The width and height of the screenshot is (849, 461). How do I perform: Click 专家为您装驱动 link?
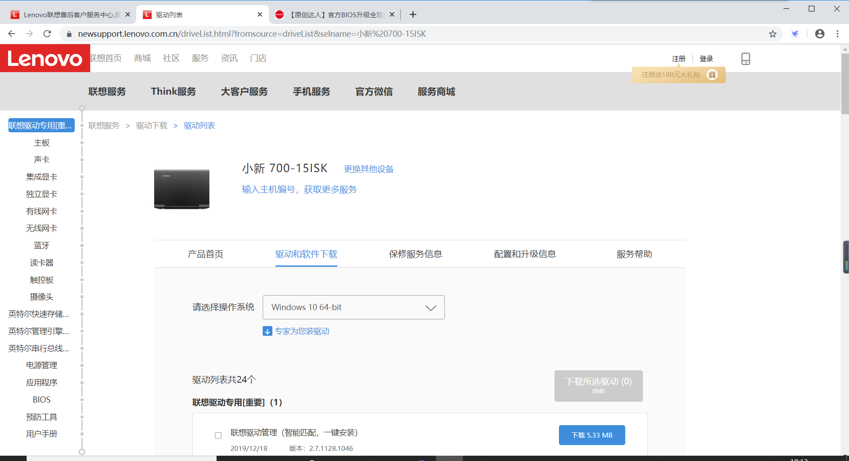pyautogui.click(x=302, y=331)
